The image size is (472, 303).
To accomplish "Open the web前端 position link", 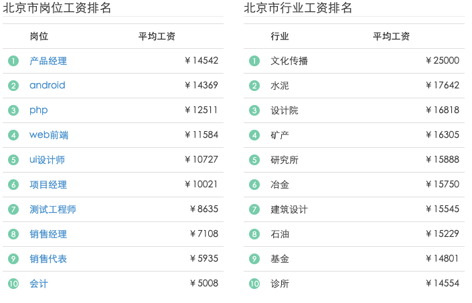I will pos(49,135).
